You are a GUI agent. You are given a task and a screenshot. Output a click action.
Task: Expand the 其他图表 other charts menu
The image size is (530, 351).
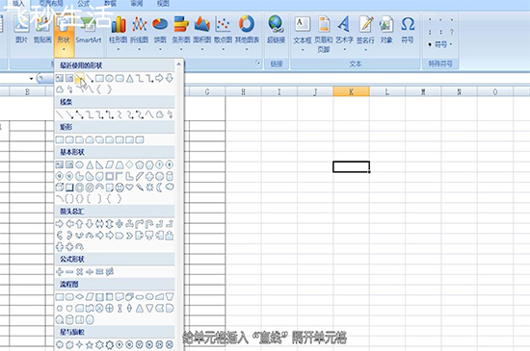pos(247,49)
